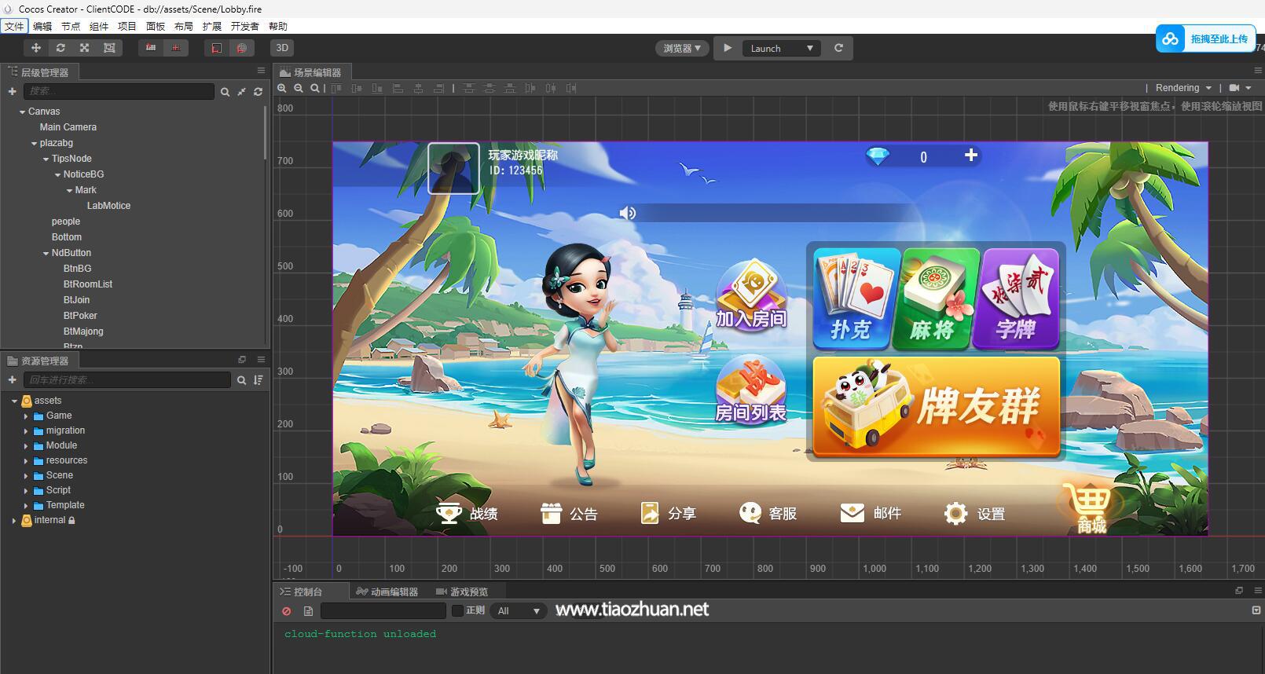The image size is (1265, 674).
Task: Collapse the NdButton node
Action: coord(46,254)
